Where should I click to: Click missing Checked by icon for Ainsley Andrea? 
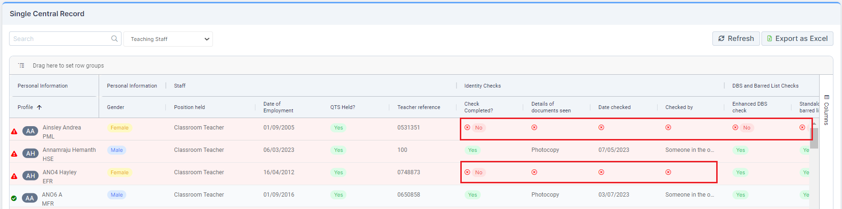668,128
